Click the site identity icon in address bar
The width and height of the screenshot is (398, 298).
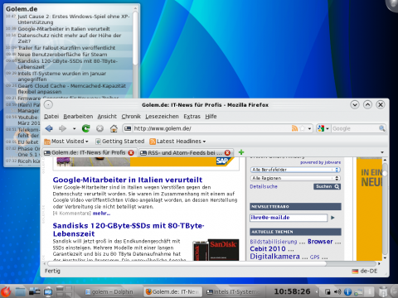(x=128, y=128)
